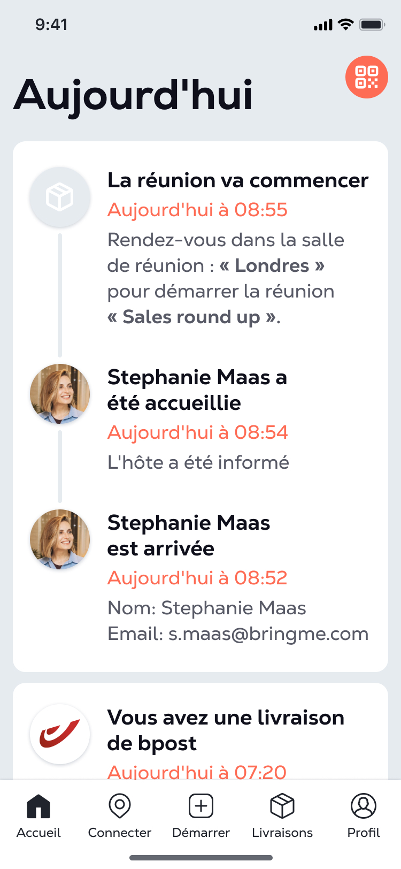Open the Livraisons package box icon

coord(282,806)
